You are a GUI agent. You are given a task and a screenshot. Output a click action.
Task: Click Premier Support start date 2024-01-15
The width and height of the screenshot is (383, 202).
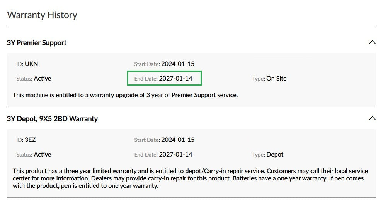[177, 64]
